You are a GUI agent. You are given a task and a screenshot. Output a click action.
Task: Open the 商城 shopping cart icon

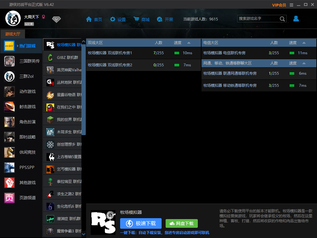(x=136, y=19)
